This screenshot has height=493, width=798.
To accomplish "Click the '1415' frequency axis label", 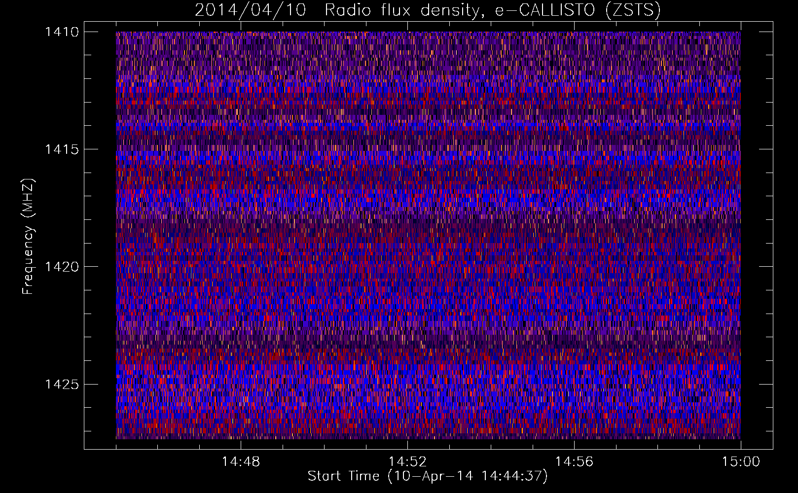I will point(62,149).
